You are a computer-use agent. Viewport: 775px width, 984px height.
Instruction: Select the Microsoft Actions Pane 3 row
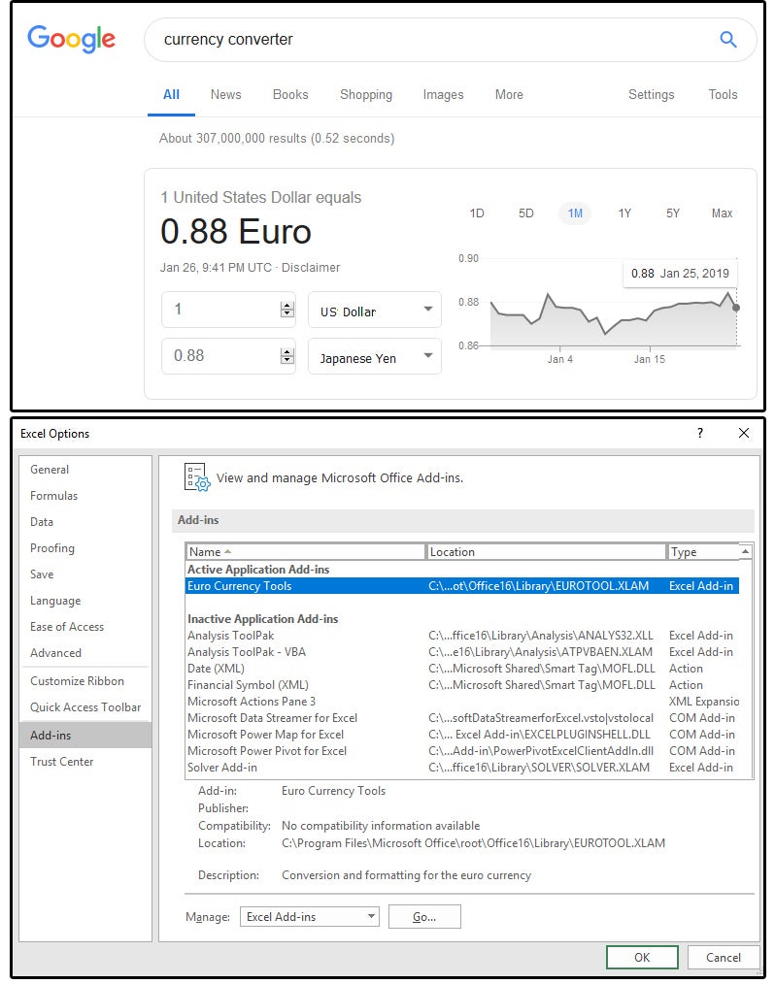pos(462,702)
